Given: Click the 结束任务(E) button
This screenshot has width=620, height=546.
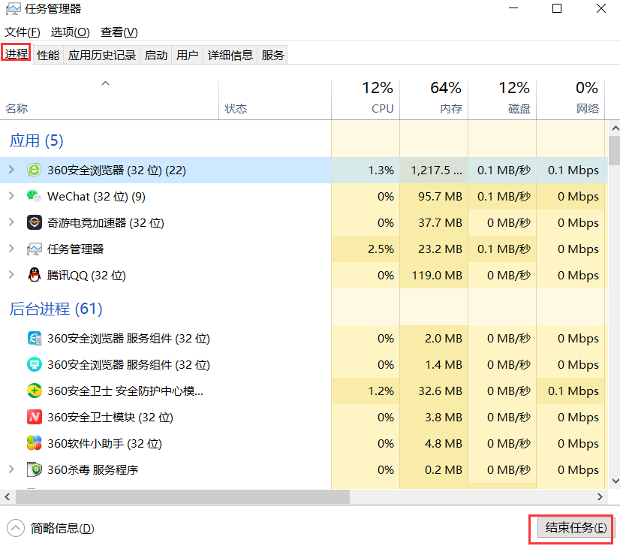Looking at the screenshot, I should click(x=576, y=527).
